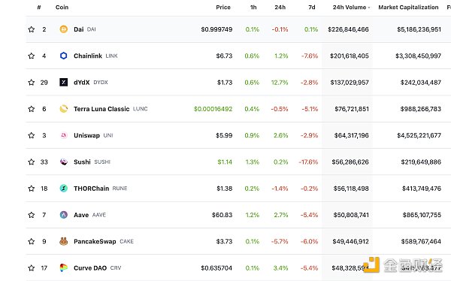This screenshot has height=281, width=451.
Task: Star the dYdX row
Action: pos(32,82)
